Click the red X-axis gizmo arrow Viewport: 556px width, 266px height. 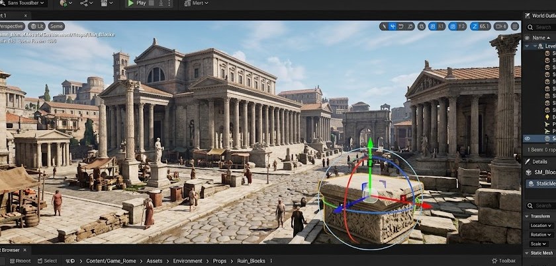(x=426, y=205)
